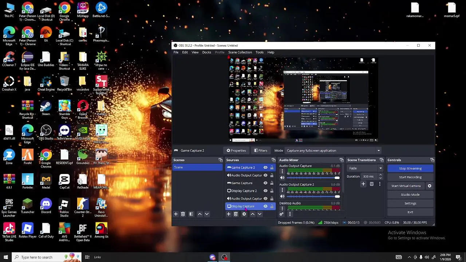This screenshot has width=466, height=262.
Task: Toggle visibility of Game Capture source
Action: tap(265, 183)
